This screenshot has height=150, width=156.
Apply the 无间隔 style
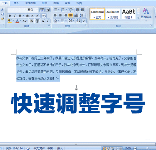point(113,14)
